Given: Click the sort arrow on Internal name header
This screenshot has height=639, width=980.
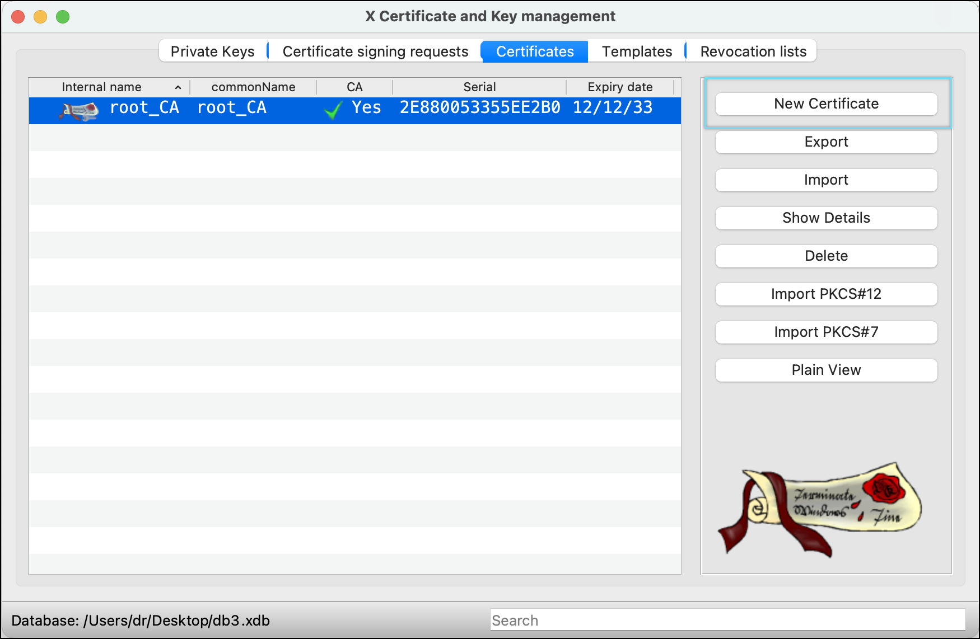Looking at the screenshot, I should [178, 87].
